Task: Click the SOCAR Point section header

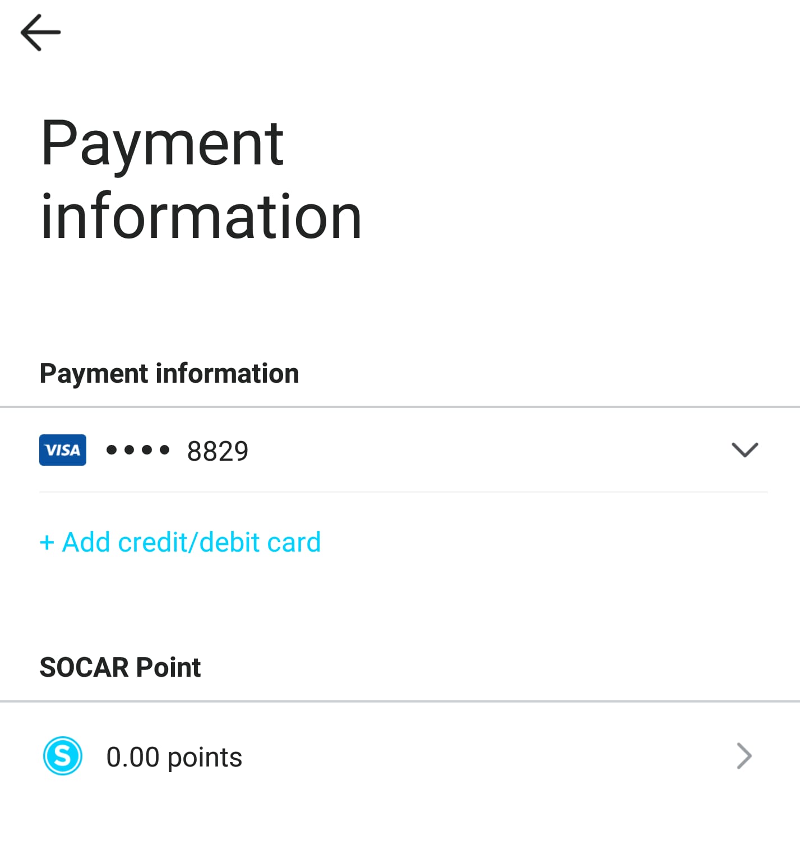Action: [x=120, y=667]
